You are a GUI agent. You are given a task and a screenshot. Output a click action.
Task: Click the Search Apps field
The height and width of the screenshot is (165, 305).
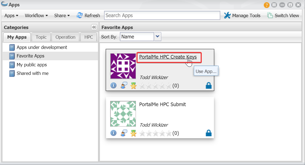tap(162, 15)
